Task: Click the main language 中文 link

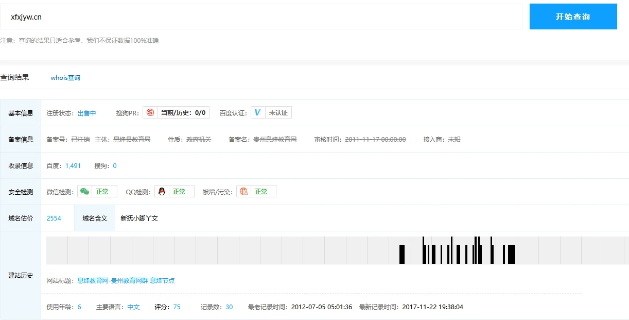Action: click(x=133, y=307)
